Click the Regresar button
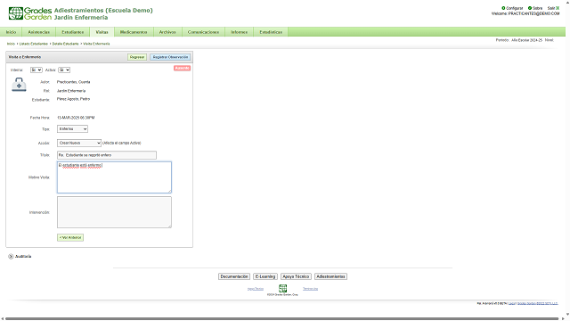This screenshot has width=570, height=321. tap(137, 57)
